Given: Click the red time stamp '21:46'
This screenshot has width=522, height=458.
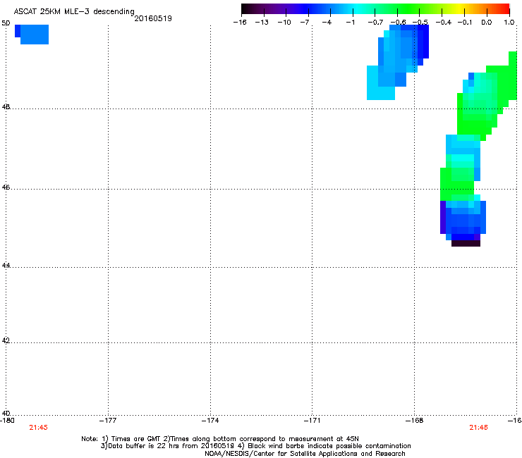Looking at the screenshot, I should (478, 428).
